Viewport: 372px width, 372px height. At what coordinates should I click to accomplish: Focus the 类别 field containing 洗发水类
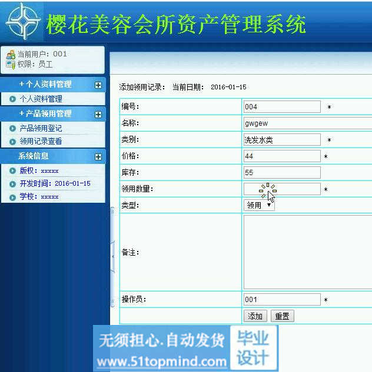[x=282, y=140]
